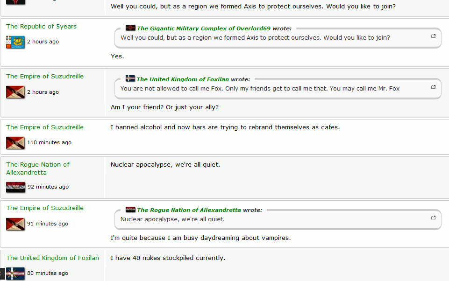
Task: Click the 5years nation flag icon
Action: pos(15,42)
